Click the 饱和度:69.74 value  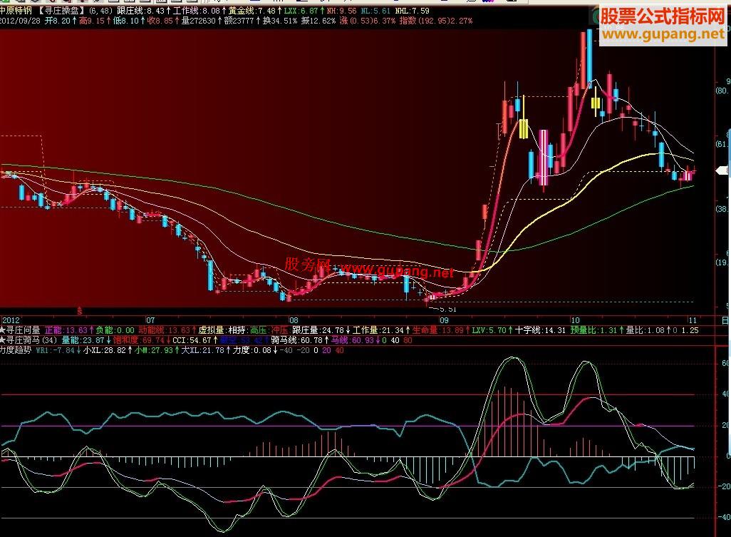[142, 340]
